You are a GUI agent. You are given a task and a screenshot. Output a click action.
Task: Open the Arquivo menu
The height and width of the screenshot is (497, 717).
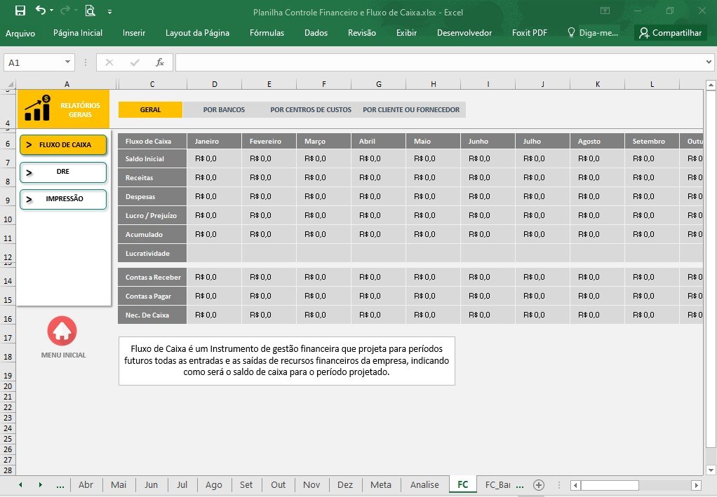pyautogui.click(x=20, y=33)
